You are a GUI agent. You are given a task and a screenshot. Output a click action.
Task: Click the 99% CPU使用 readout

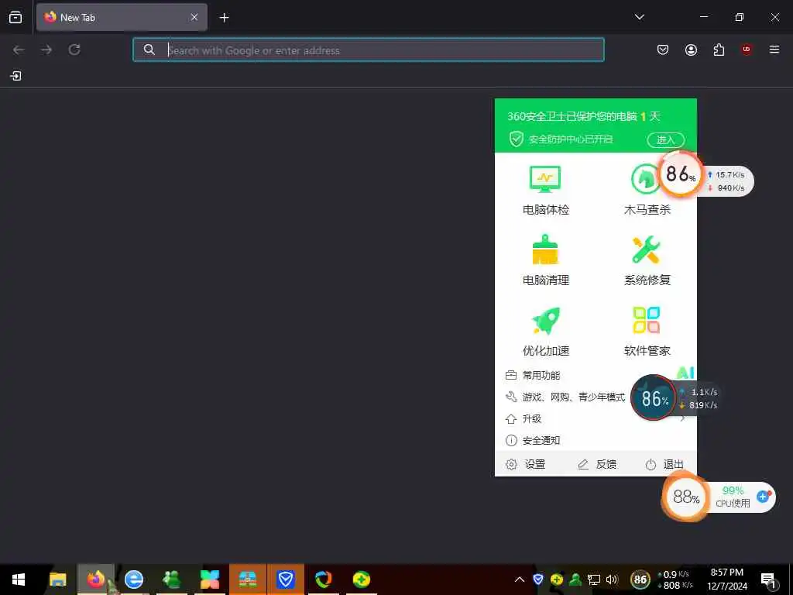733,497
